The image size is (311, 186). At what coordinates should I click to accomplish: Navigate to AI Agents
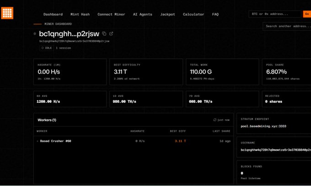143,14
